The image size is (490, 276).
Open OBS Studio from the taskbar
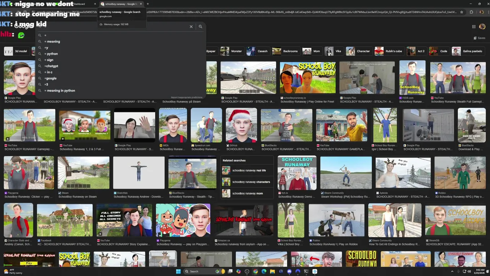pyautogui.click(x=247, y=271)
